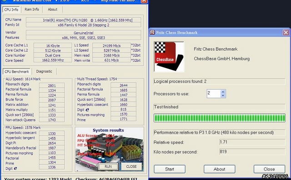Screen dimensions: 291x180
Task: Click CLOSE in System results panel
Action: 131,166
